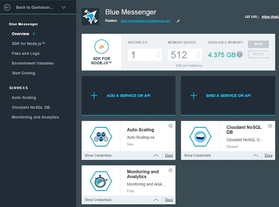279x207 pixels.
Task: Click the Instances number field
Action: coord(145,55)
